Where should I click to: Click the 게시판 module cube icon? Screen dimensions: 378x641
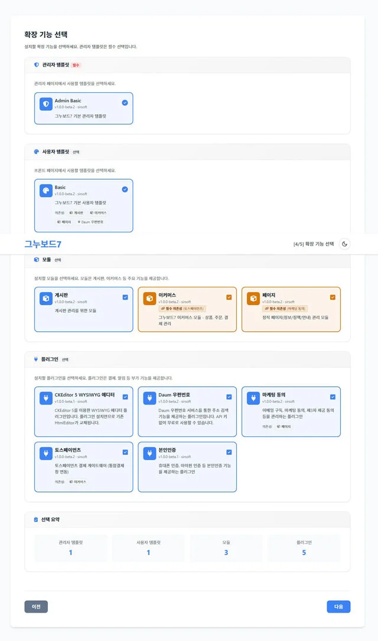tap(46, 299)
